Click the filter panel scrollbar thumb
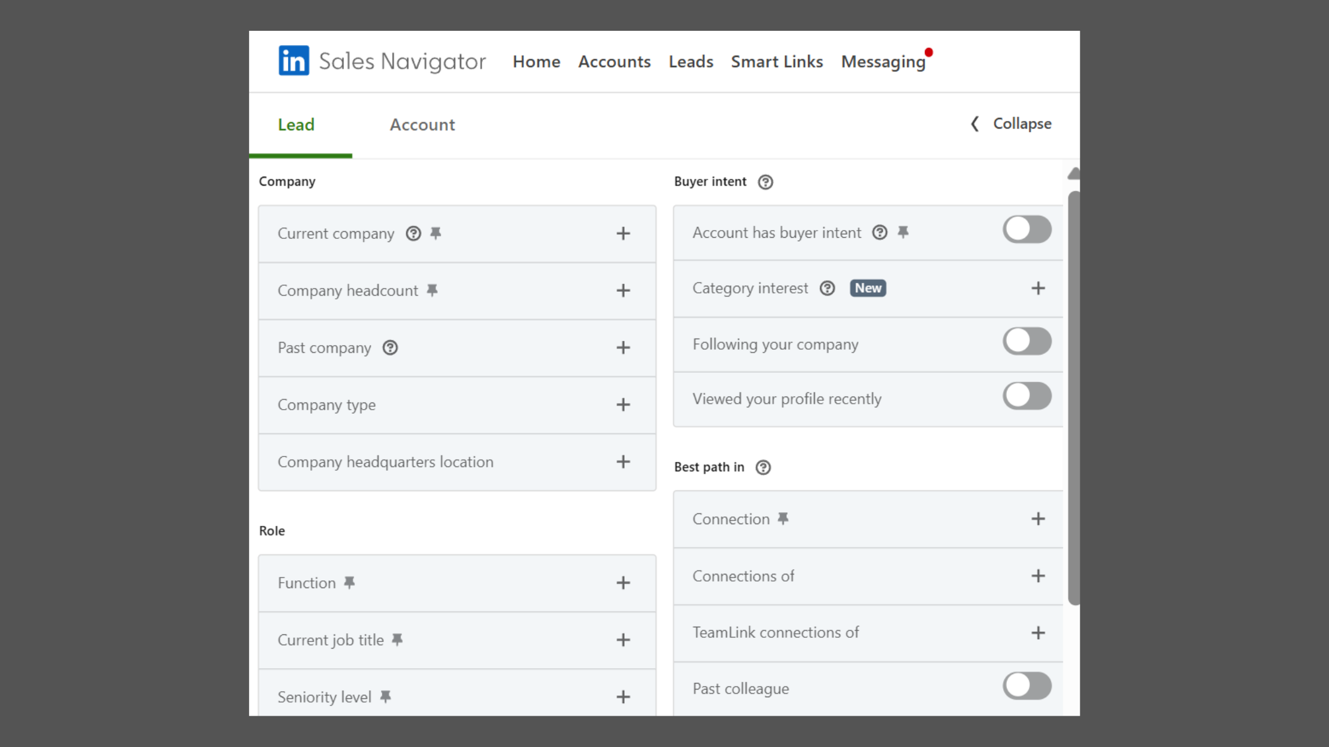1329x747 pixels. [1073, 398]
